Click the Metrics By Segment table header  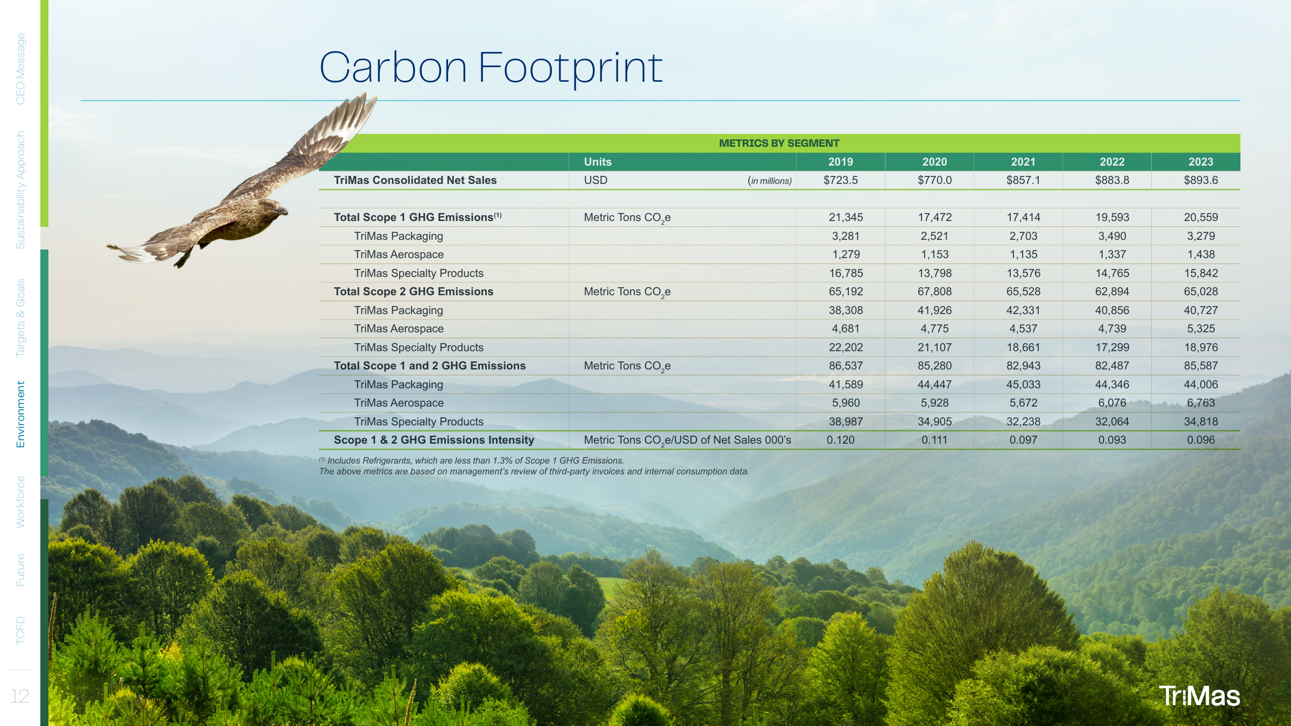coord(779,143)
